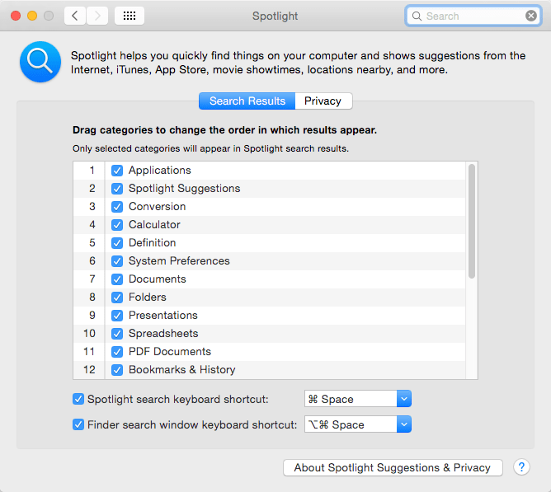Select the Calculator row label

click(x=154, y=225)
